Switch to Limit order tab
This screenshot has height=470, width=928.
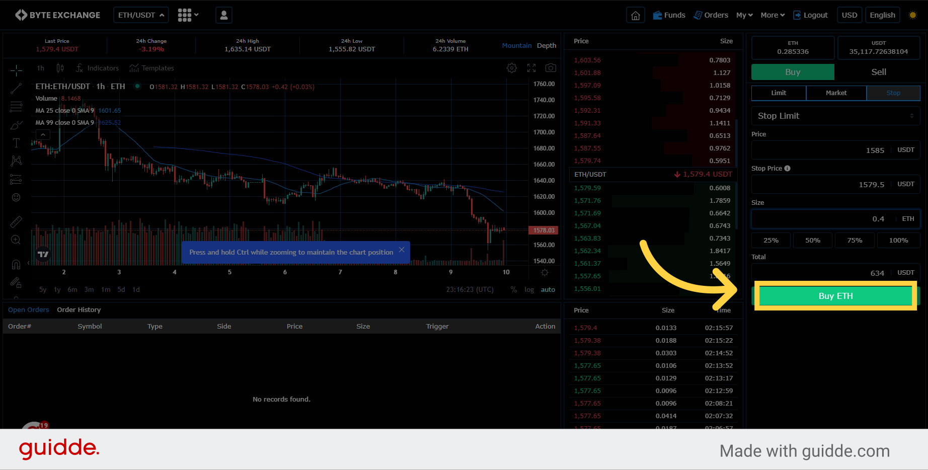(x=779, y=93)
